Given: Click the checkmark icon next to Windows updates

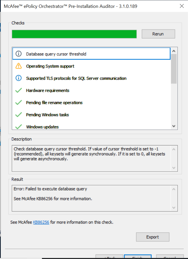Looking at the screenshot, I should click(18, 126).
